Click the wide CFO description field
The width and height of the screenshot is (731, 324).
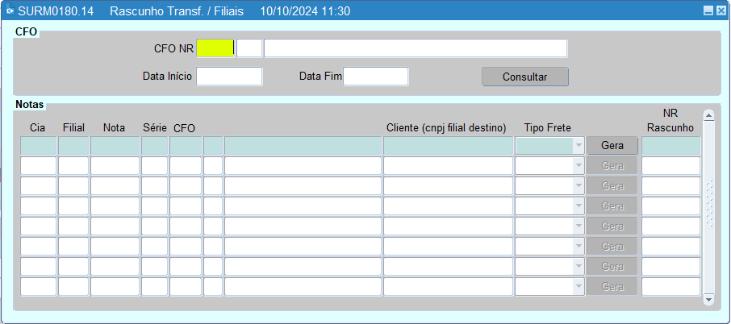coord(415,48)
